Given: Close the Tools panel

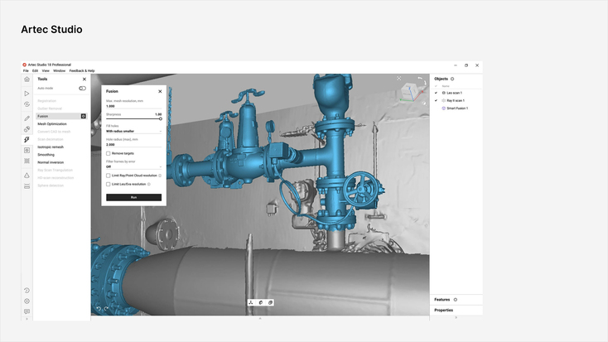Looking at the screenshot, I should coord(84,79).
